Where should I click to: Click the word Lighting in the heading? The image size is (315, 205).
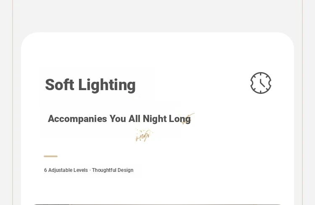107,85
